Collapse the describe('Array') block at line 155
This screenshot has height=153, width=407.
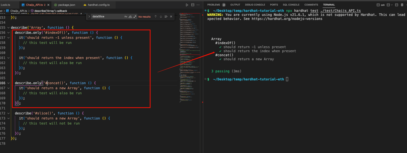click(9, 28)
